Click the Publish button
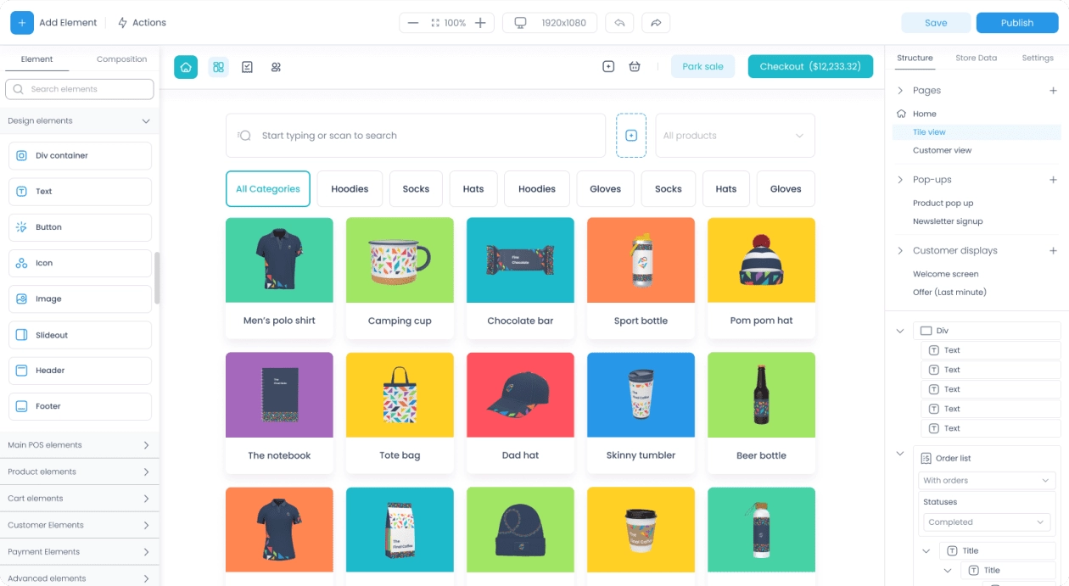This screenshot has width=1069, height=586. click(x=1016, y=23)
